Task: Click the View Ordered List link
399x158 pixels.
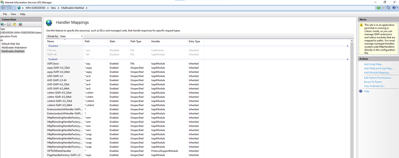Action: tap(374, 86)
